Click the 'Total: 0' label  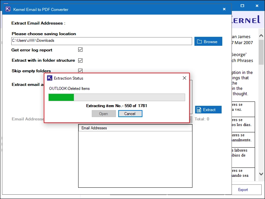tap(202, 119)
